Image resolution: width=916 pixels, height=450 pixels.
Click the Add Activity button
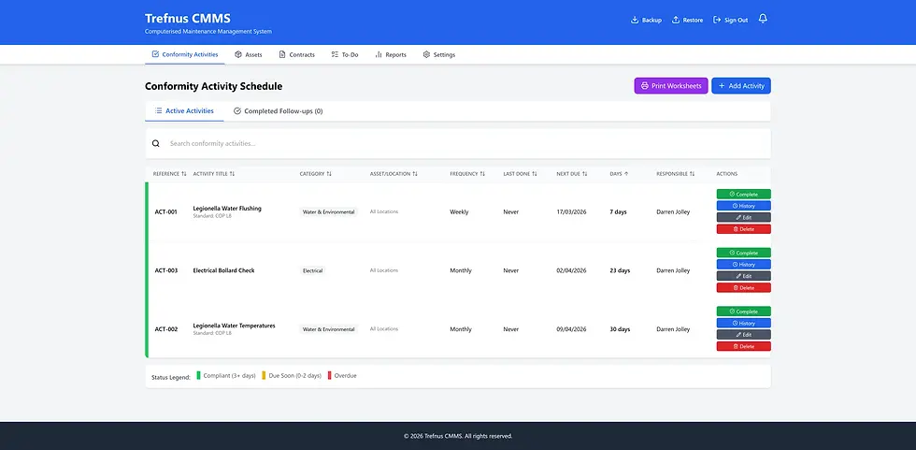tap(741, 86)
